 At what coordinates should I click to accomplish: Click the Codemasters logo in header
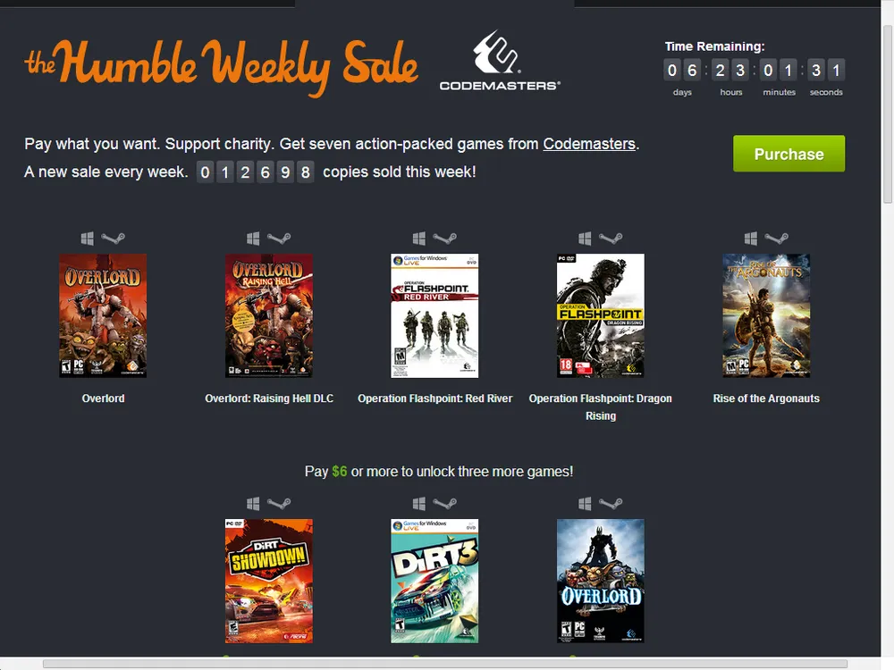tap(500, 61)
